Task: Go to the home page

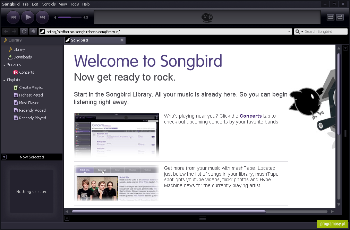Action: pyautogui.click(x=33, y=31)
